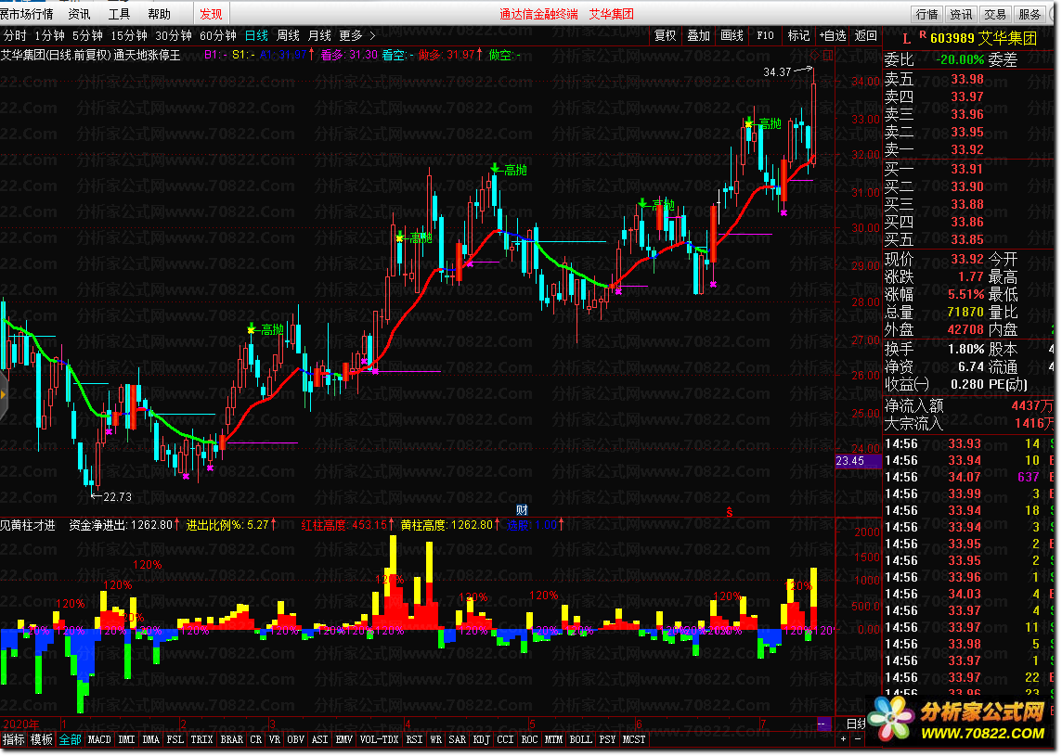Select the 15分钟 period
The width and height of the screenshot is (1062, 756).
pyautogui.click(x=129, y=35)
